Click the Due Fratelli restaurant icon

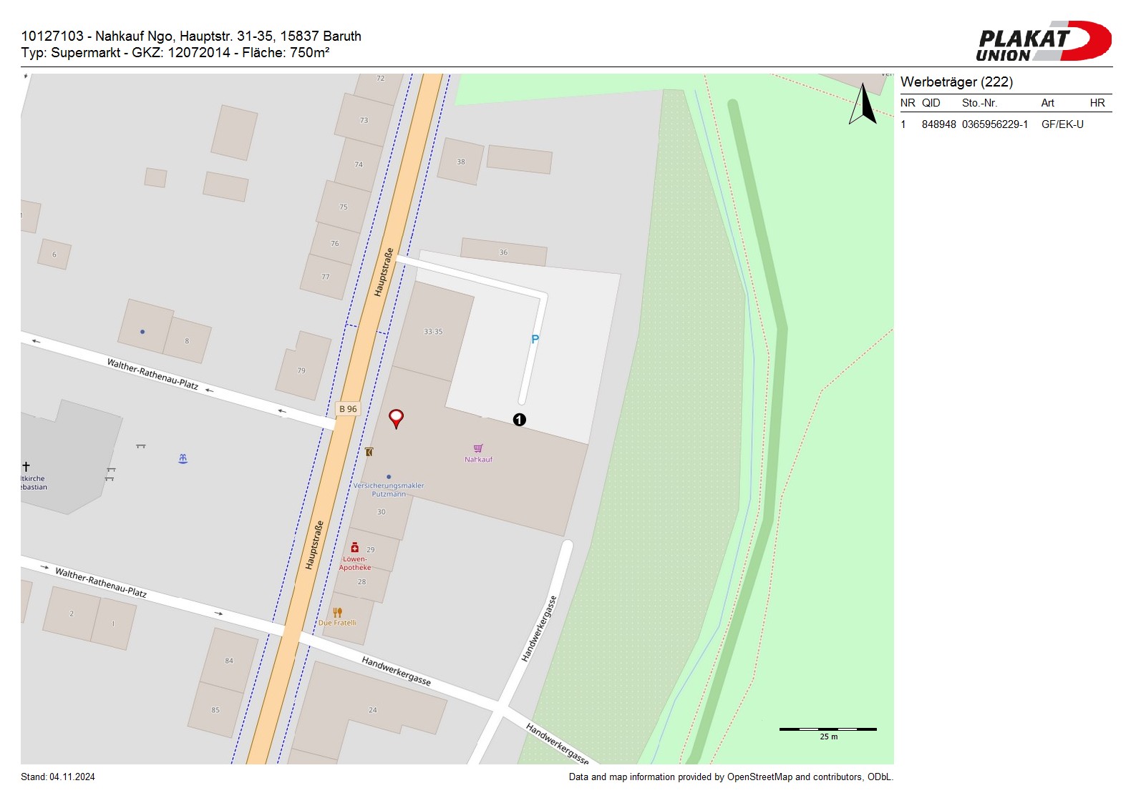pos(337,612)
